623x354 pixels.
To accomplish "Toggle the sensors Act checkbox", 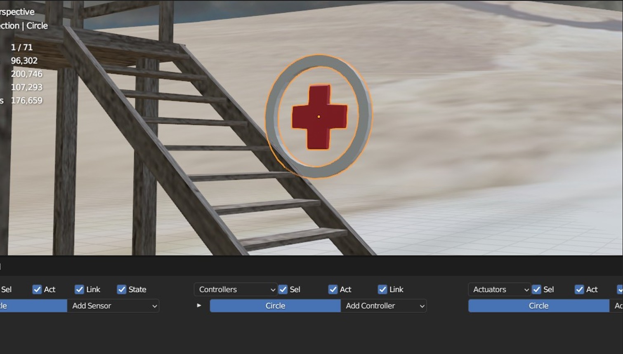I will coord(37,289).
